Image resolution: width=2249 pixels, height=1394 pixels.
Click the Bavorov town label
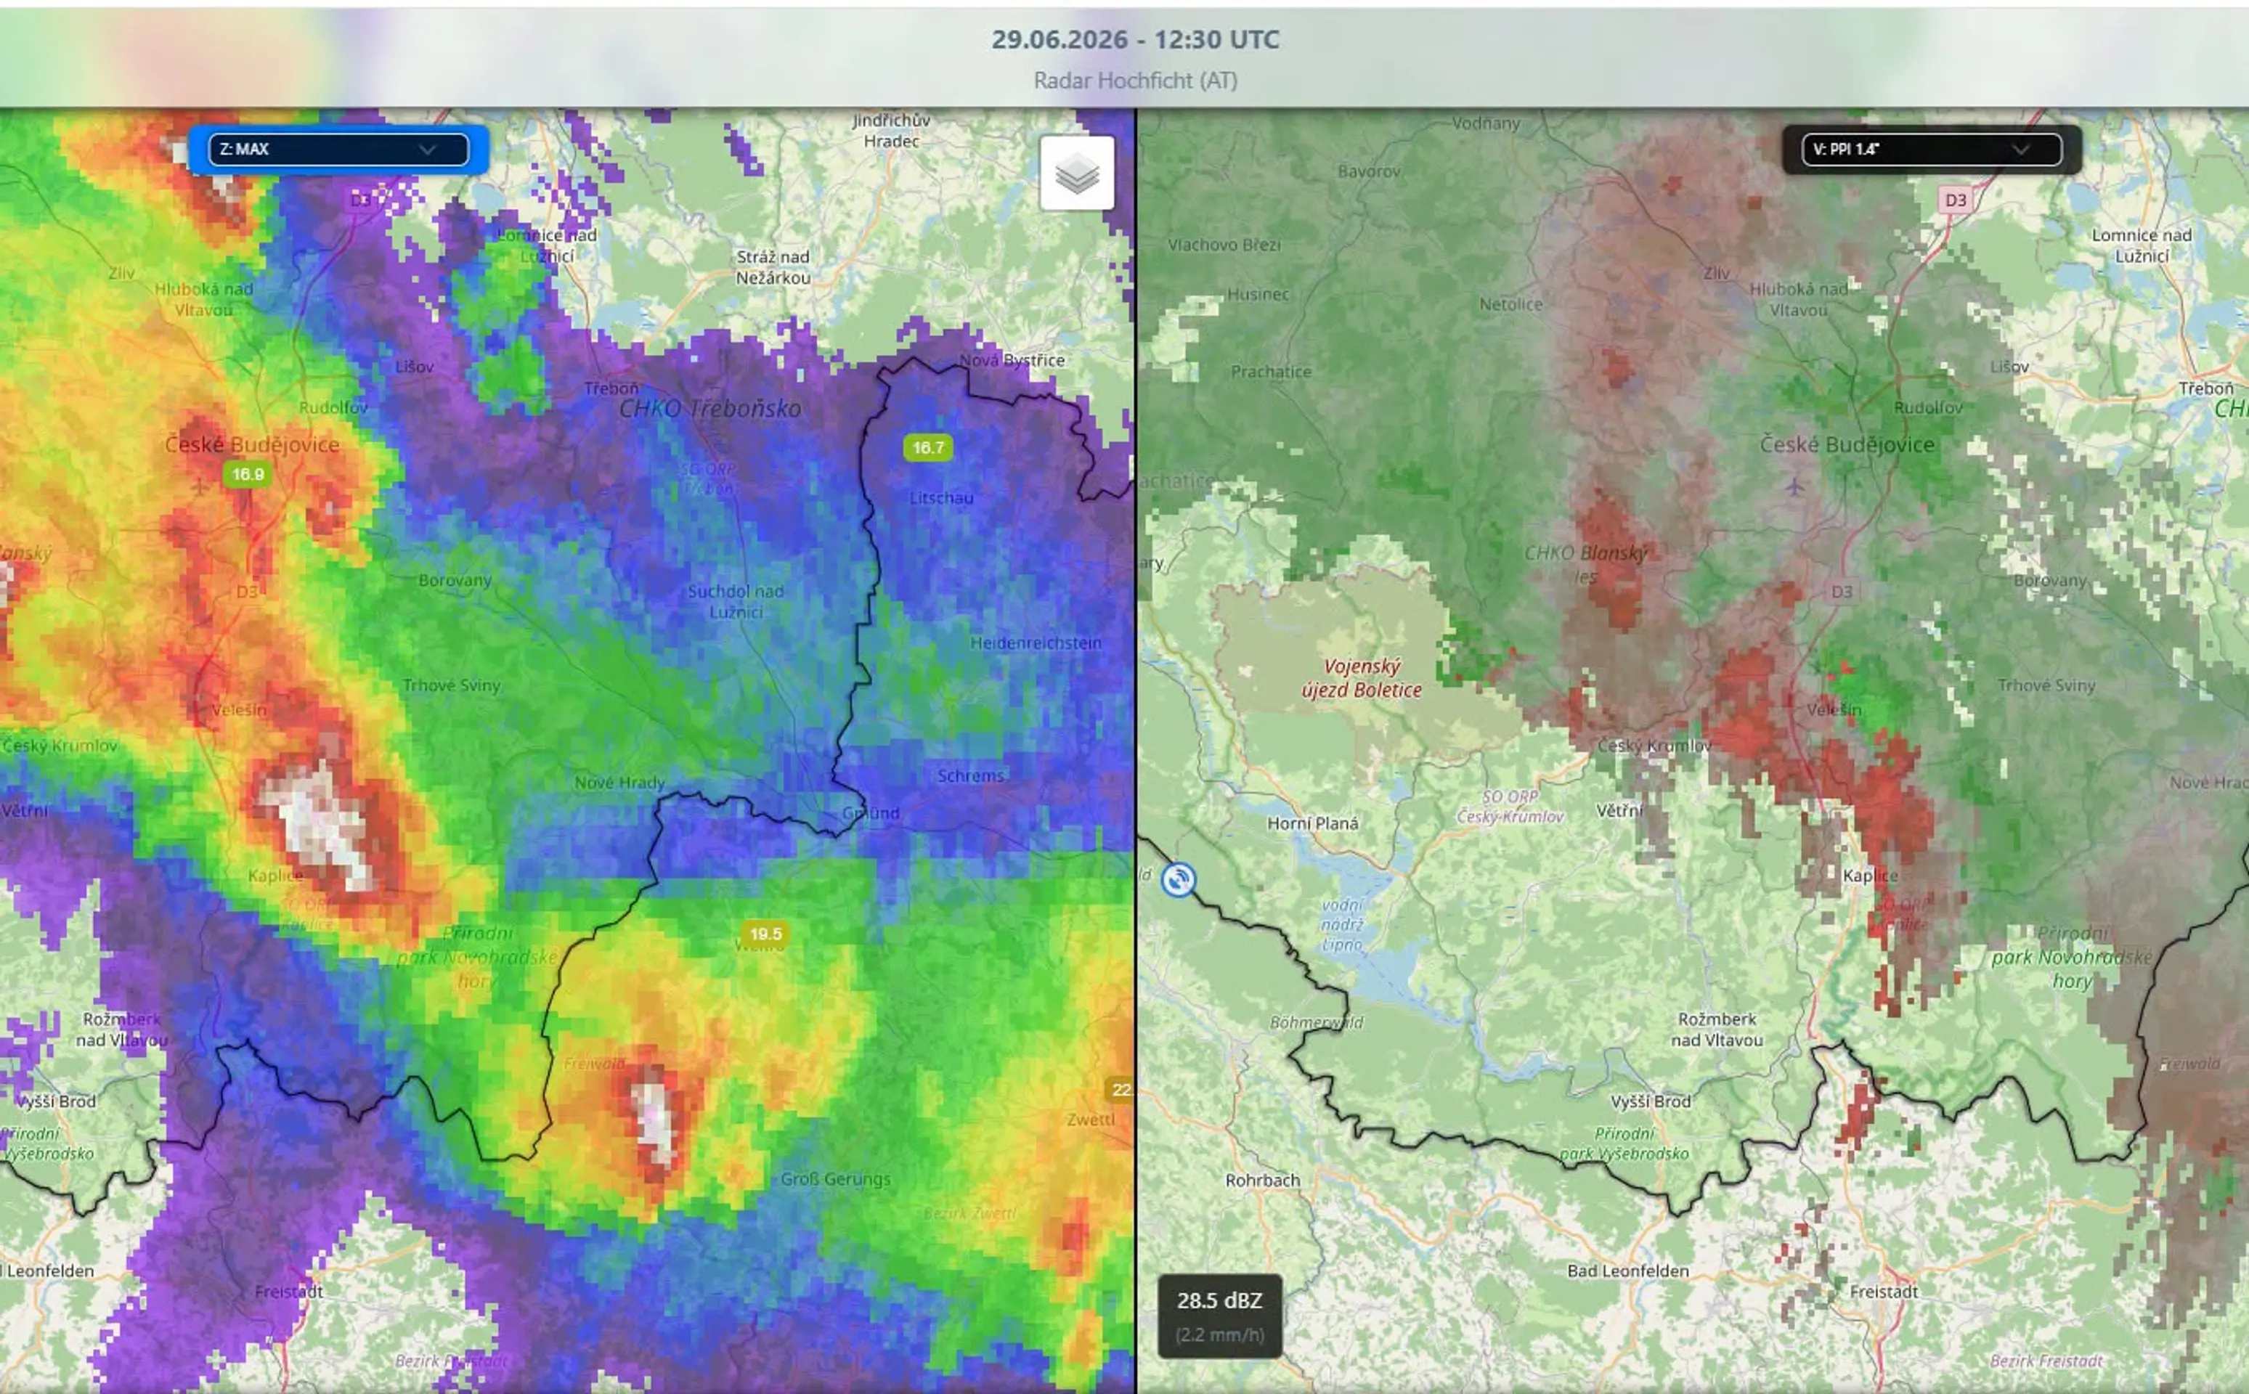pyautogui.click(x=1370, y=171)
